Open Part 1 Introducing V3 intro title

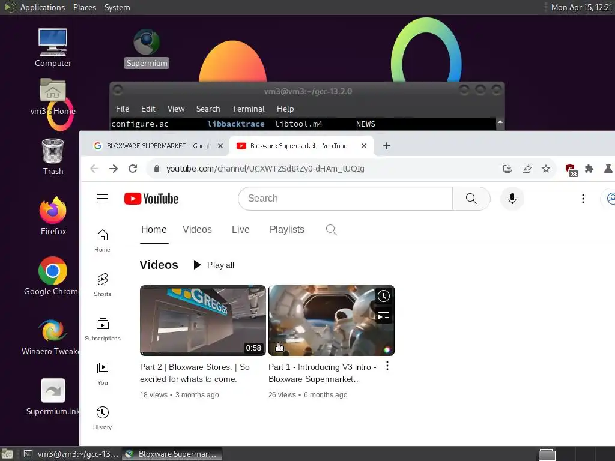(x=323, y=373)
